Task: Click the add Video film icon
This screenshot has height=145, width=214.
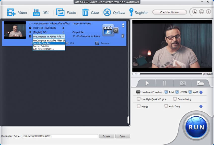Action: 11,12
